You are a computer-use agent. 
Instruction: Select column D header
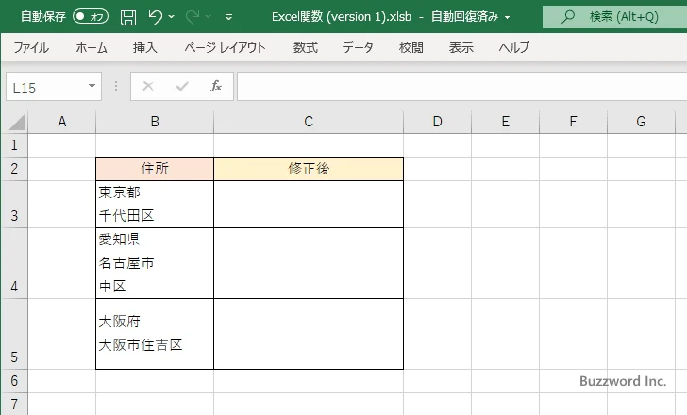[x=437, y=122]
